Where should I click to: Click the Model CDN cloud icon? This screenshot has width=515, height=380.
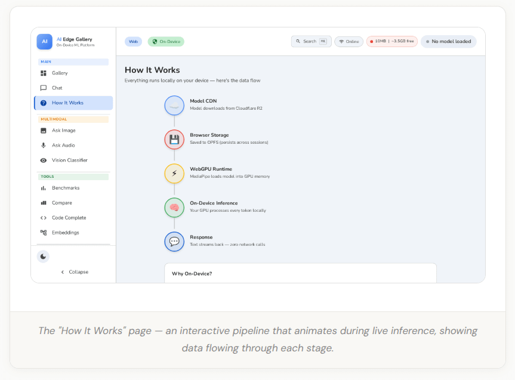click(x=174, y=106)
